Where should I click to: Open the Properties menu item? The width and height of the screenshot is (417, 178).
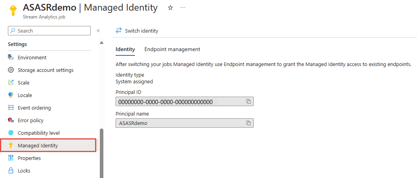[29, 158]
